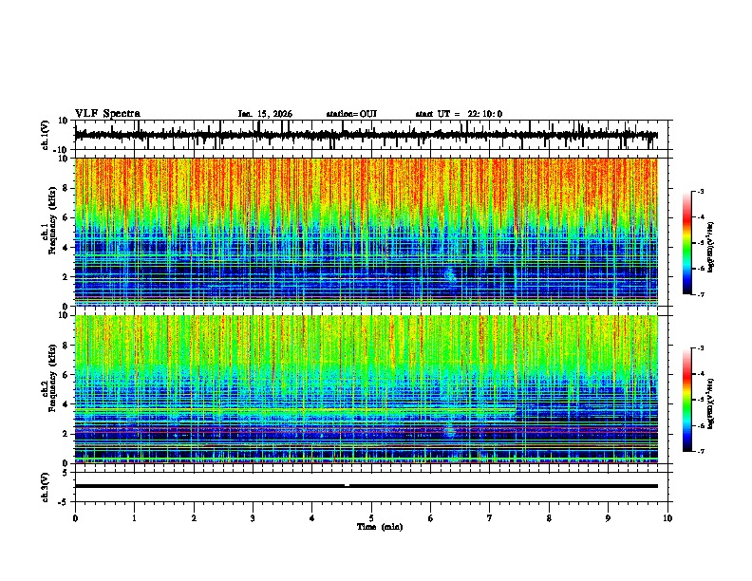Click the time axis tick label "4"
Screen dimensions: 752x581
tap(312, 518)
